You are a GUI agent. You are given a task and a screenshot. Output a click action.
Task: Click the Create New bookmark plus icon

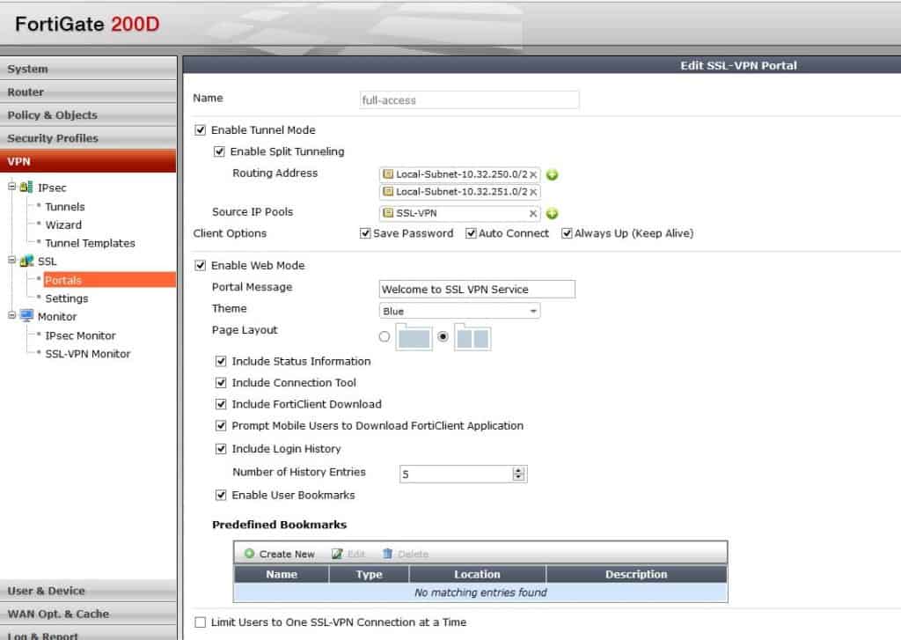tap(249, 553)
